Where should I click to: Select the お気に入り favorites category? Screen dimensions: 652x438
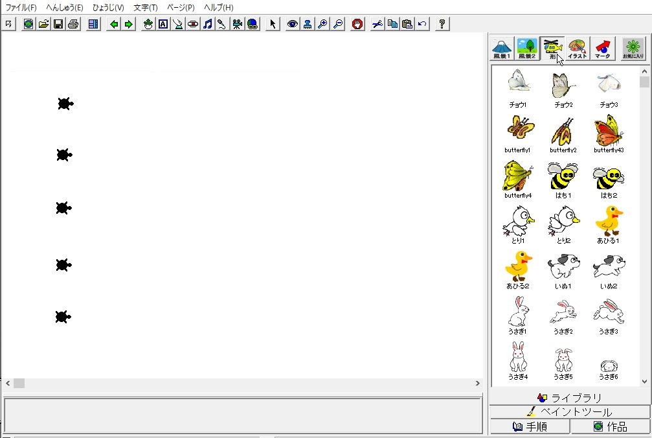(x=633, y=49)
